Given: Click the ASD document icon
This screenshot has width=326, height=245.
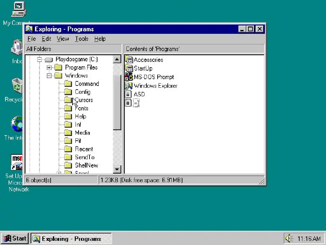Looking at the screenshot, I should [128, 94].
